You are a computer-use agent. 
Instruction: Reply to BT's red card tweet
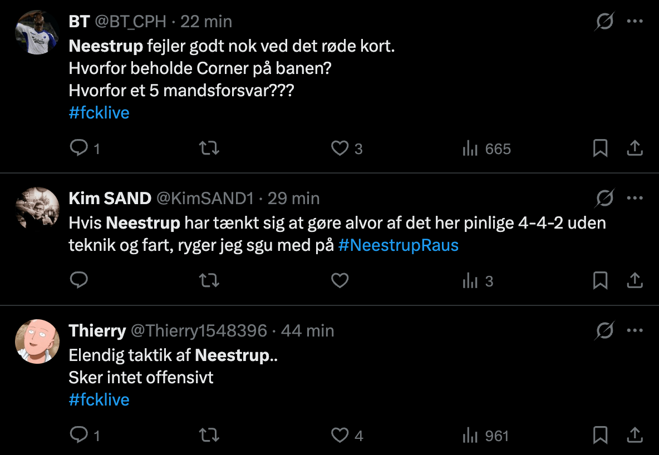(x=79, y=149)
